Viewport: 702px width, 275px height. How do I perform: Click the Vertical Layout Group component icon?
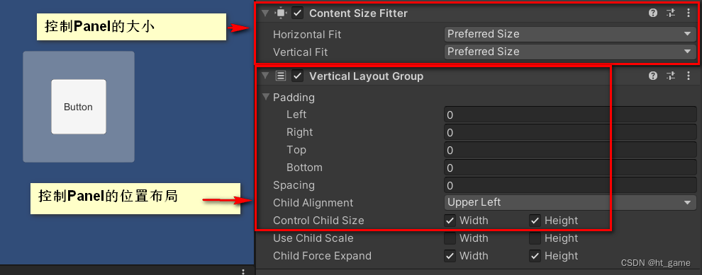(281, 76)
